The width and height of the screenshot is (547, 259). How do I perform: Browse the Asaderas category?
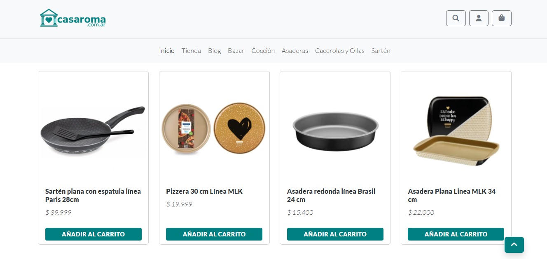(295, 51)
